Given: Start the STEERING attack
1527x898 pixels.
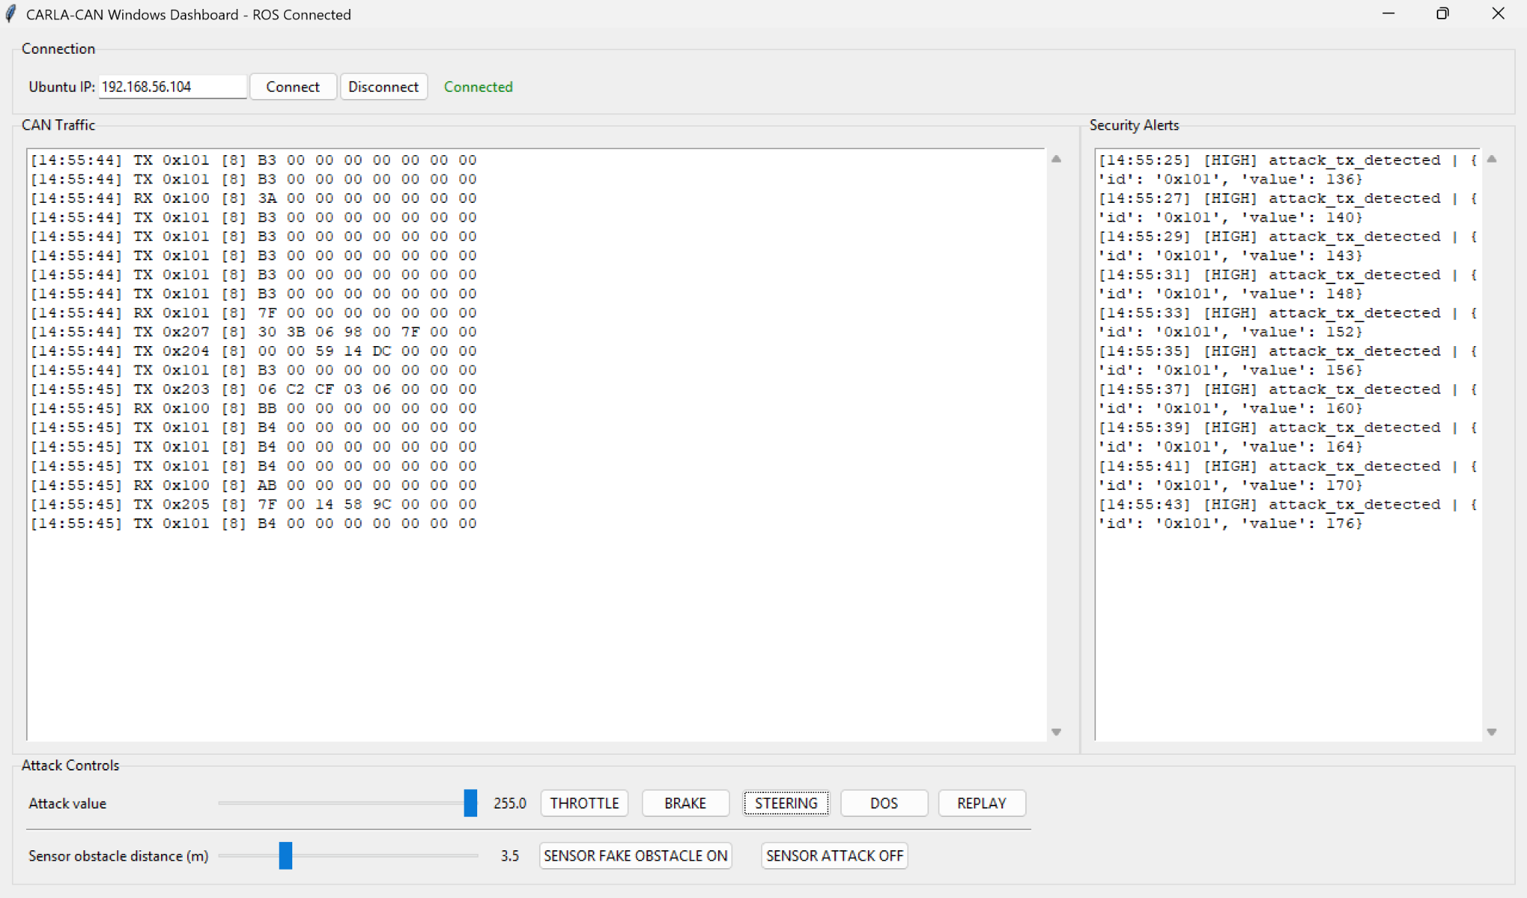Looking at the screenshot, I should (x=786, y=803).
